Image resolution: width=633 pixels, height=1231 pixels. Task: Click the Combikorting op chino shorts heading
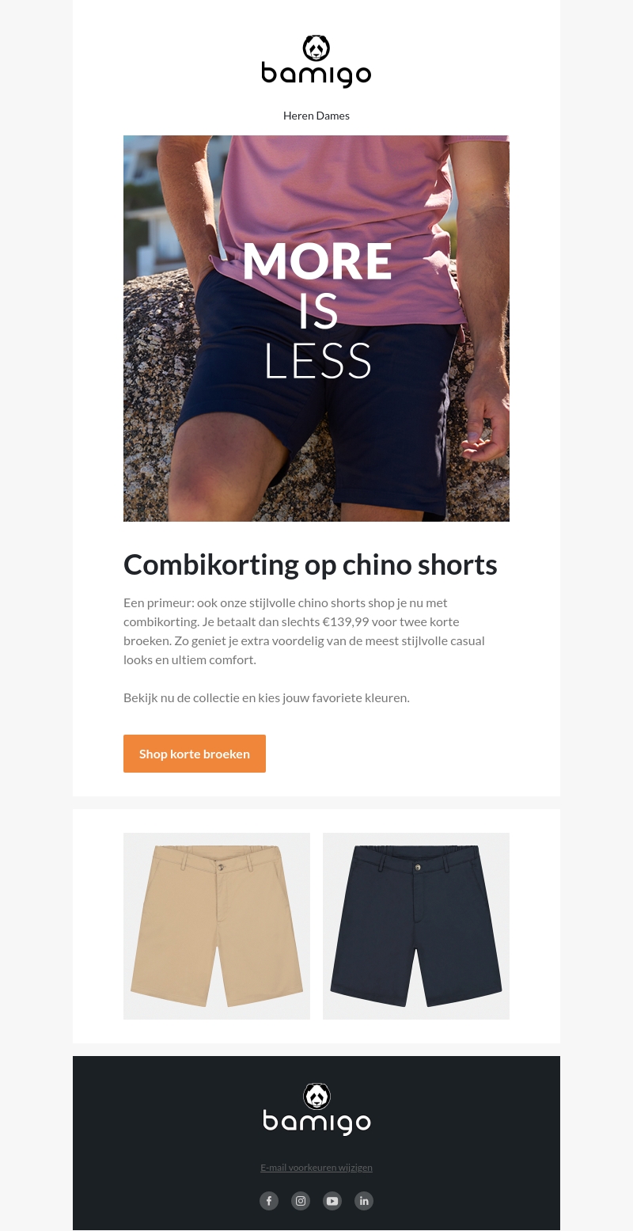(x=310, y=564)
